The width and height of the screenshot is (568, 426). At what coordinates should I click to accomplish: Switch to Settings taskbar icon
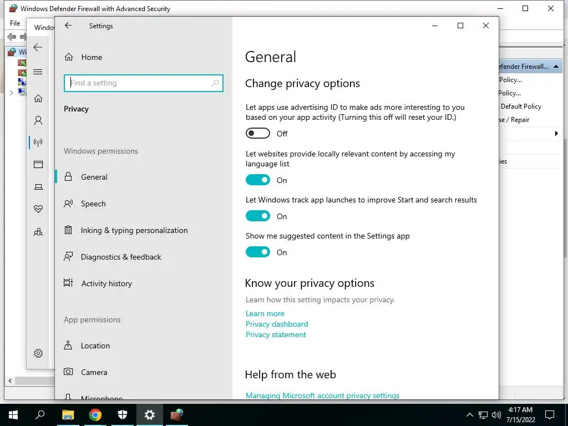pyautogui.click(x=150, y=415)
